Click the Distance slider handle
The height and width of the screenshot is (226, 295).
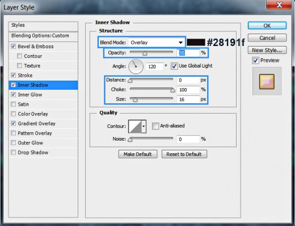[130, 81]
